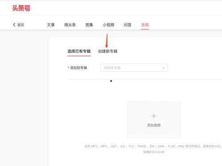
Task: Open the 问答 tab
Action: pos(128,25)
